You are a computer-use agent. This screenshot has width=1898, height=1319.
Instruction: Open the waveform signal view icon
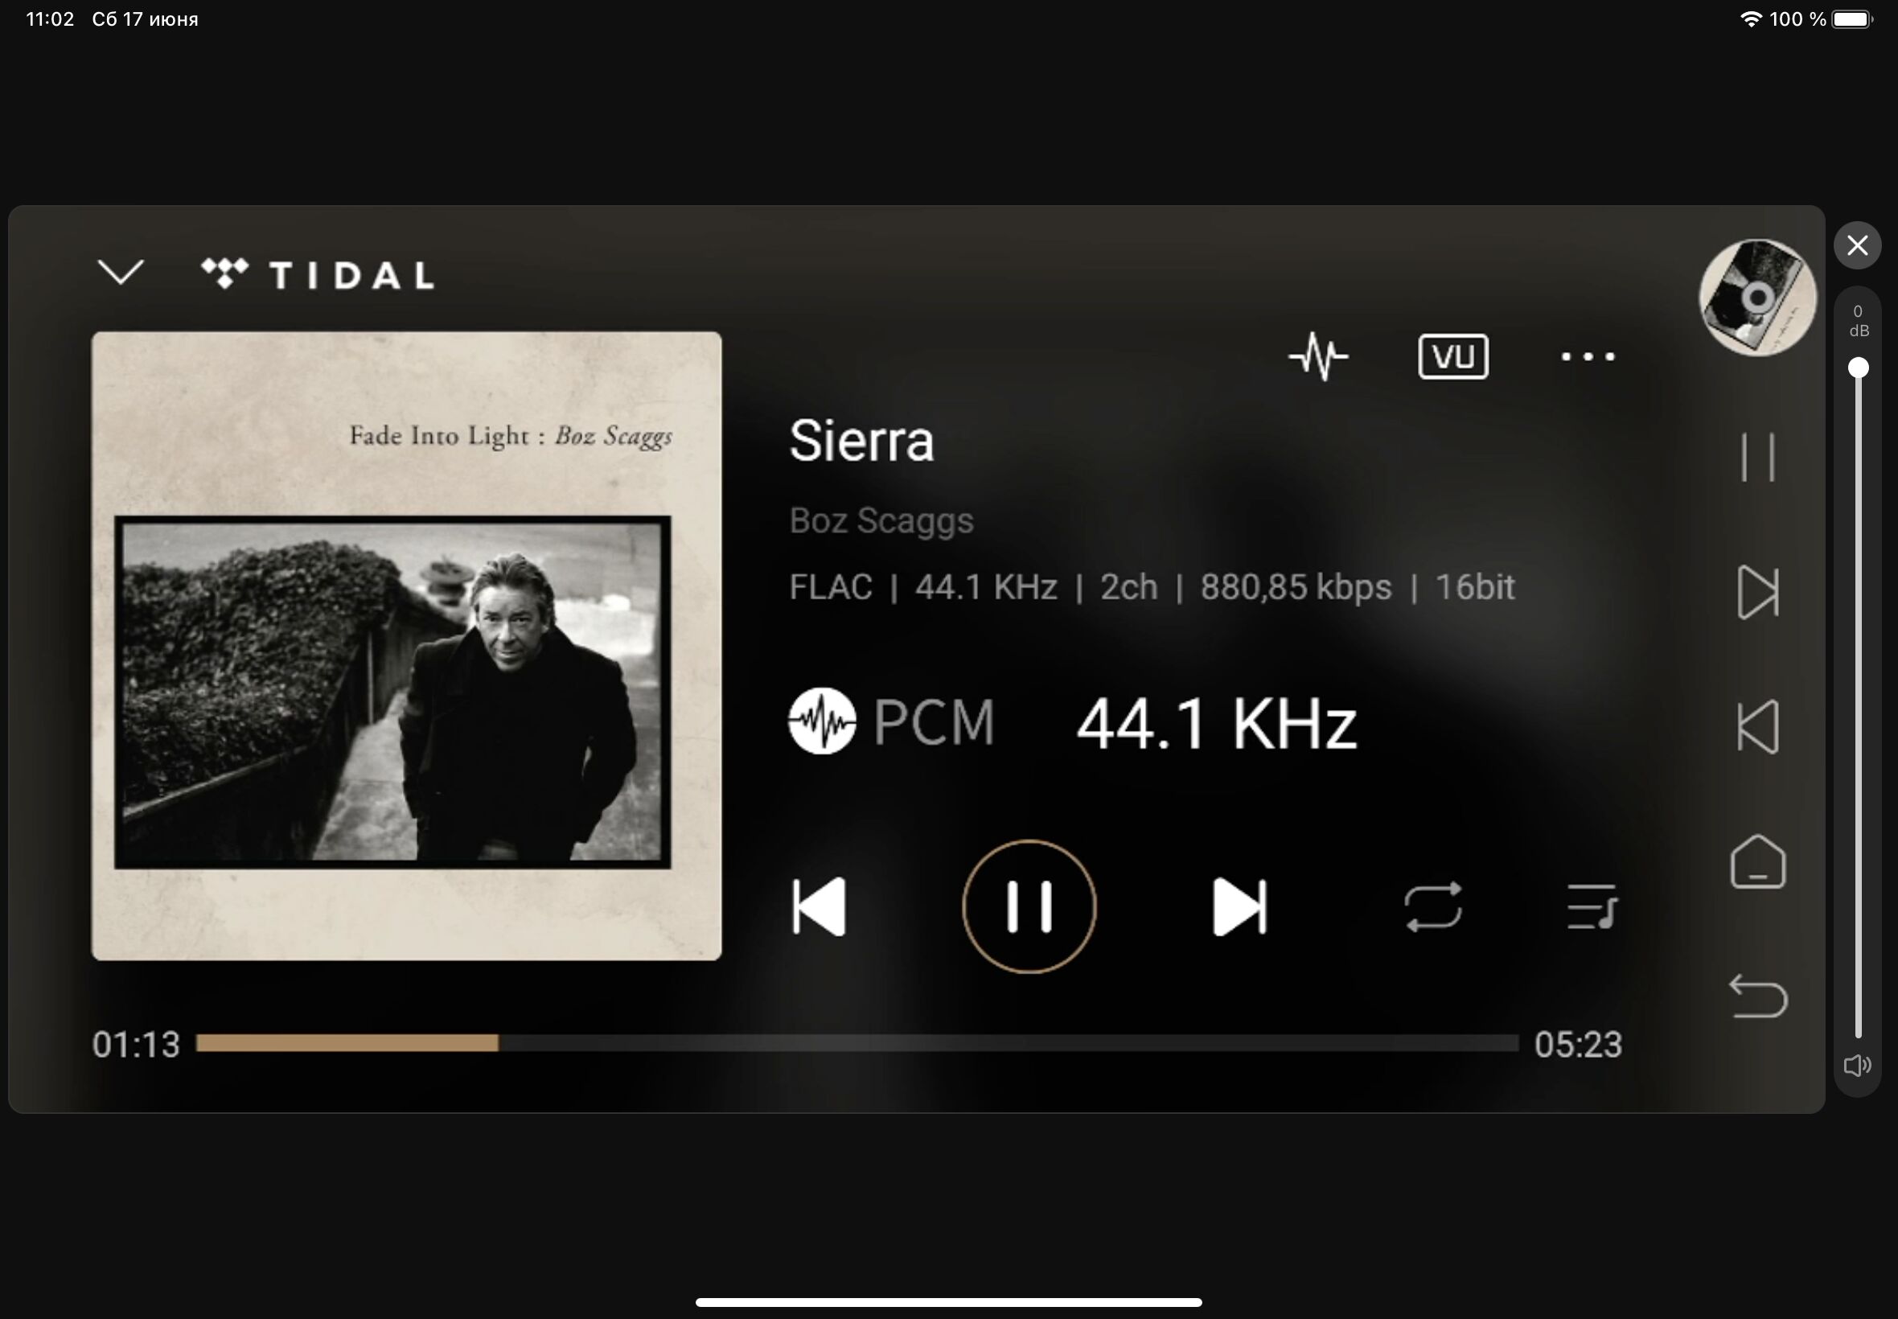coord(1318,357)
